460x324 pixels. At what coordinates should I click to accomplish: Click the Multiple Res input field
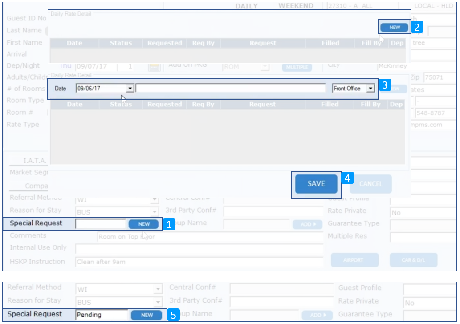[423, 237]
